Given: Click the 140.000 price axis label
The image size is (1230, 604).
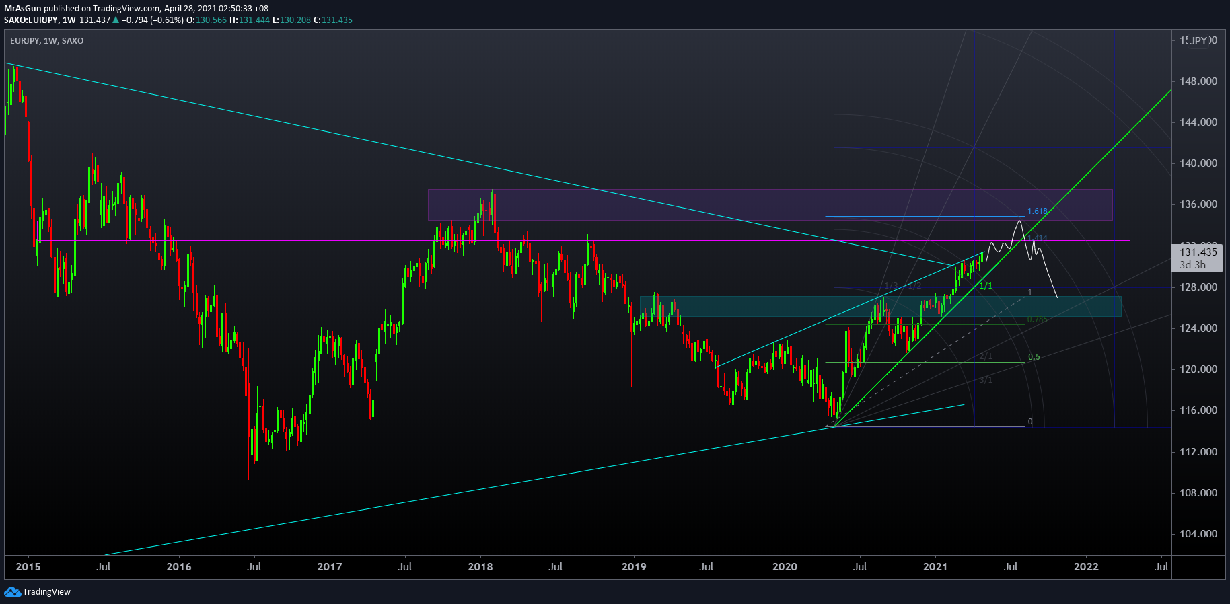Looking at the screenshot, I should [1198, 163].
